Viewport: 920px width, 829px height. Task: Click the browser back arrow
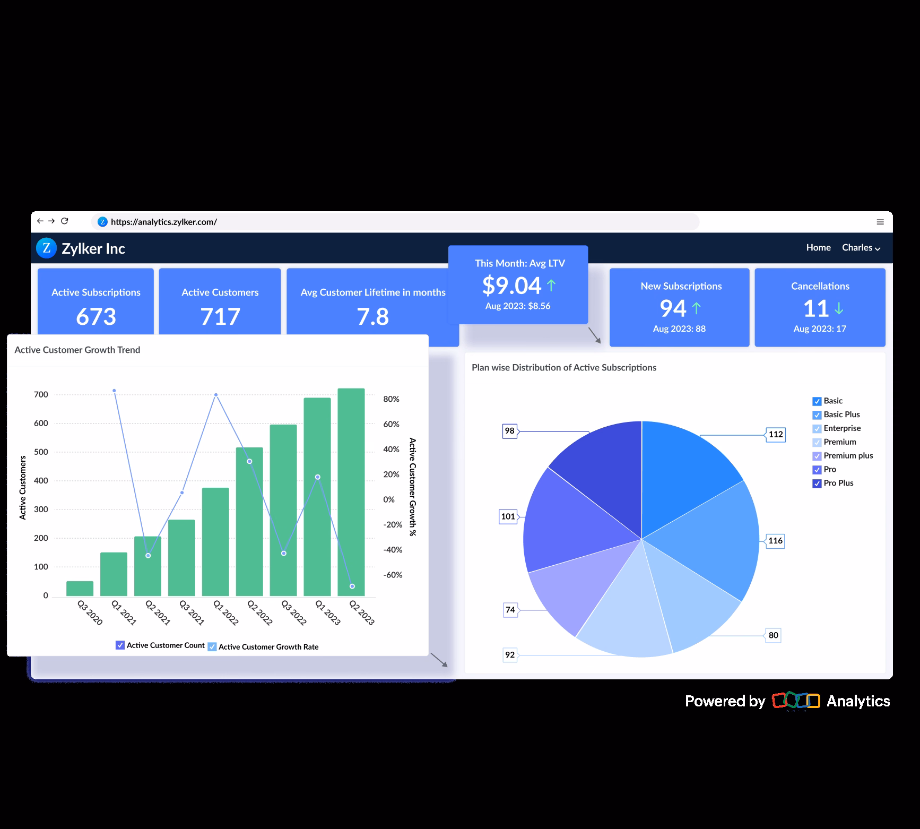click(40, 221)
